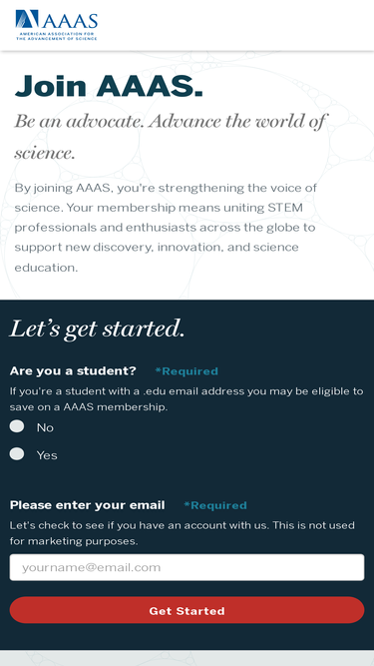
Task: Select the Yes student radio button
Action: (x=17, y=454)
